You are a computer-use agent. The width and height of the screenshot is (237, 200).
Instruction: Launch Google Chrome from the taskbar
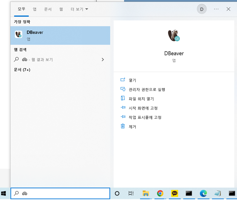coord(160,193)
